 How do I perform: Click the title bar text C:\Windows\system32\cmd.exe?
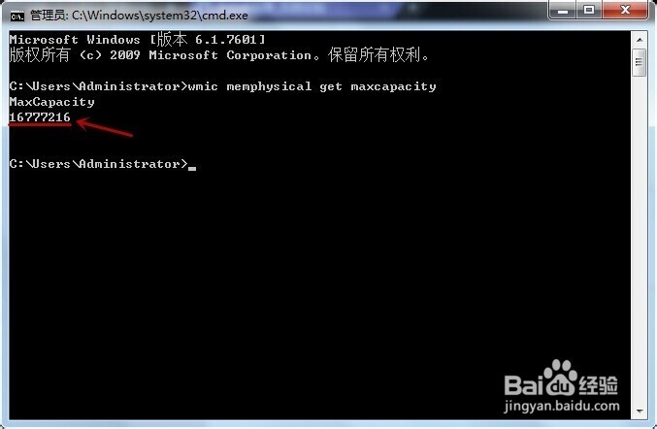160,16
